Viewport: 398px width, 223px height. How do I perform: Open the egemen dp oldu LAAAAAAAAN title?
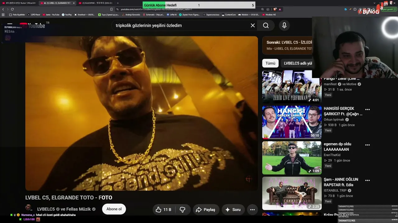coord(338,147)
